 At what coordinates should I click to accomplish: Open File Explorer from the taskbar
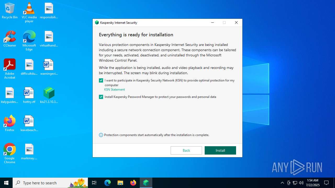click(120, 183)
